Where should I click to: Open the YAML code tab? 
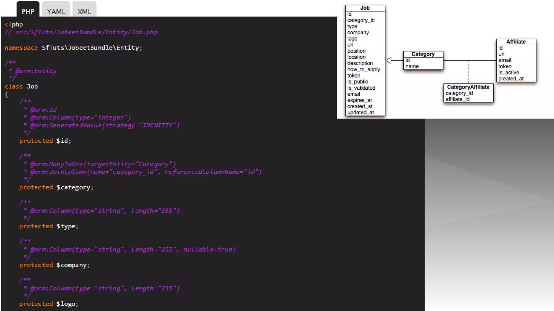pyautogui.click(x=56, y=12)
